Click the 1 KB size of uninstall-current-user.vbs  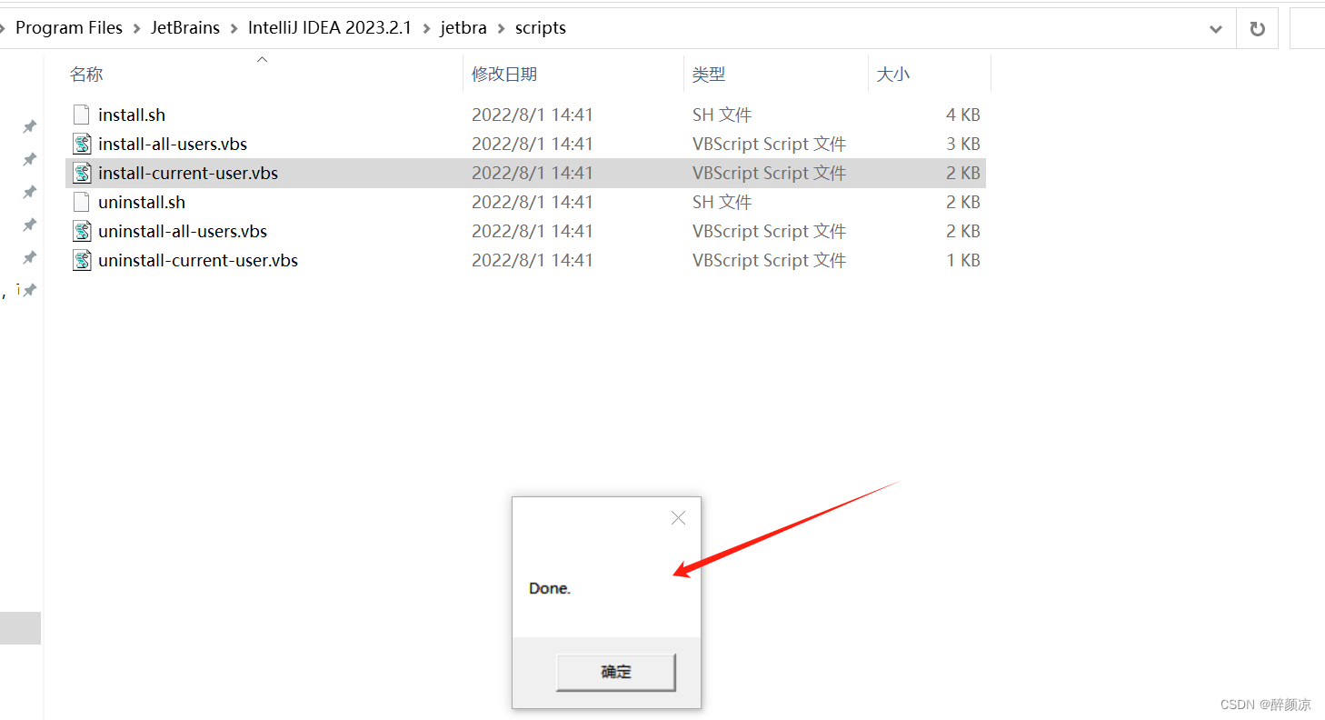962,260
